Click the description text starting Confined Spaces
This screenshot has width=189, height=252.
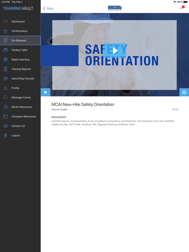coord(113,123)
